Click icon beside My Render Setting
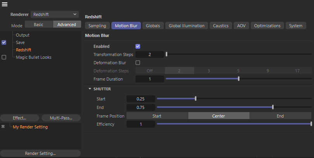Screen dimensions: 314x158 coord(3,127)
